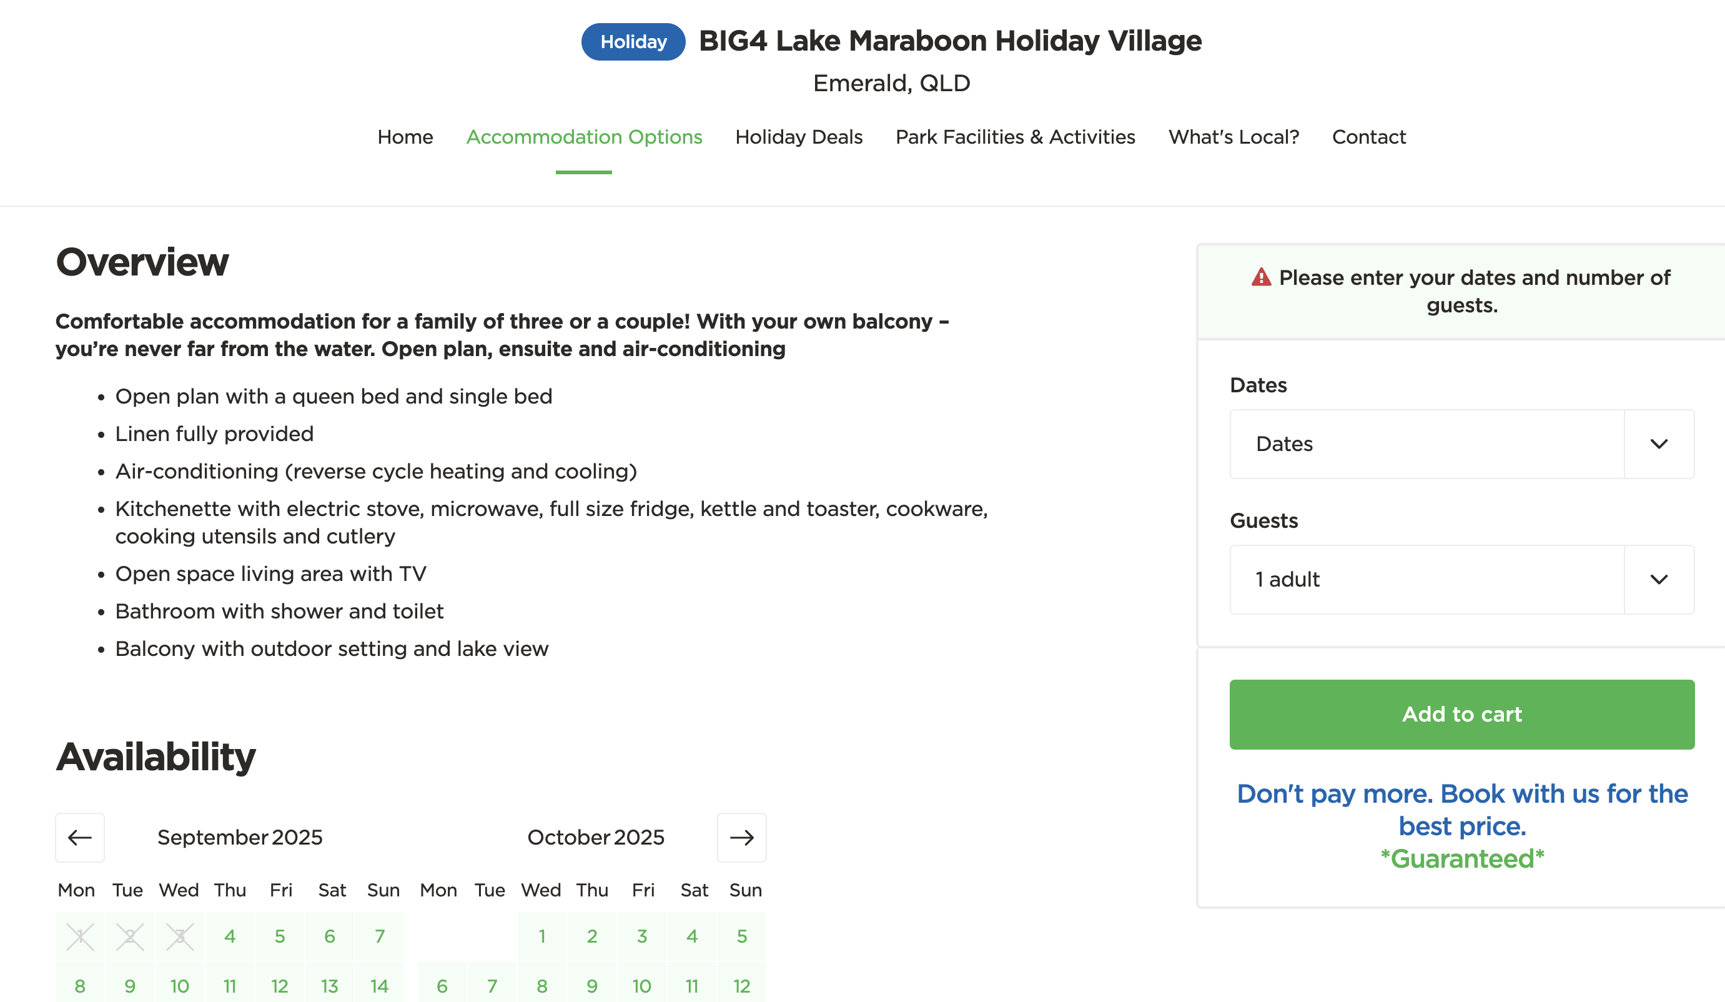This screenshot has height=1002, width=1725.
Task: Expand the Dates dropdown chevron
Action: 1659,444
